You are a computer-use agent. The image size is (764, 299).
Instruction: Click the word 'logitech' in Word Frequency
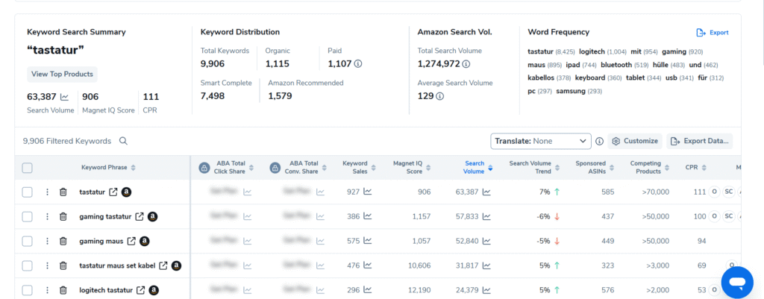(592, 51)
